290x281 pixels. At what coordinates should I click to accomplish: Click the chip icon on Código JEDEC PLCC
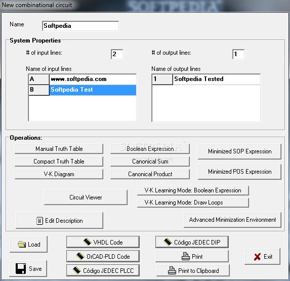(x=77, y=270)
